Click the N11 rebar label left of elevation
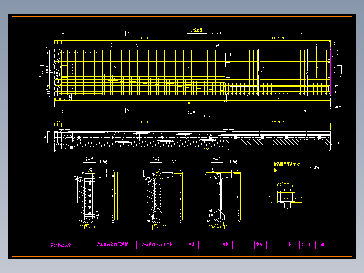 coord(51,71)
